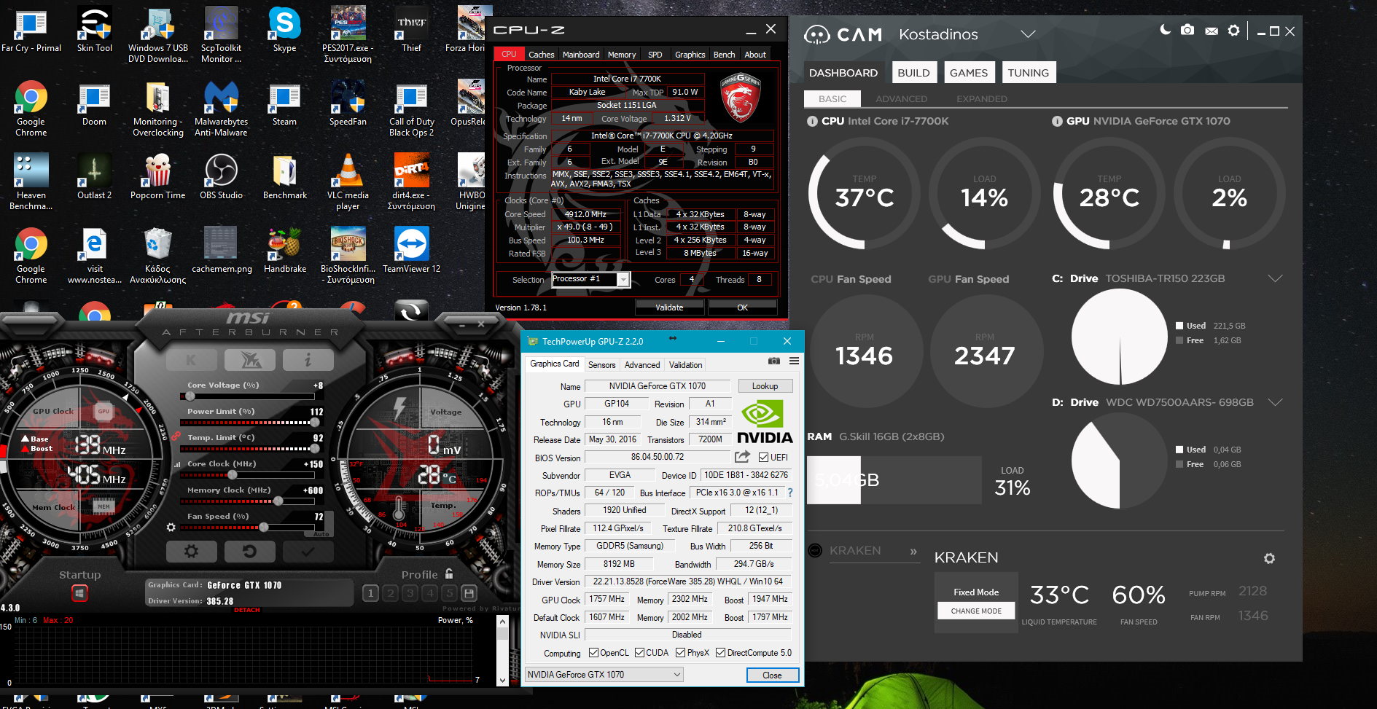The height and width of the screenshot is (709, 1377).
Task: Click Afterburner graph scrollbar down arrow
Action: 502,681
